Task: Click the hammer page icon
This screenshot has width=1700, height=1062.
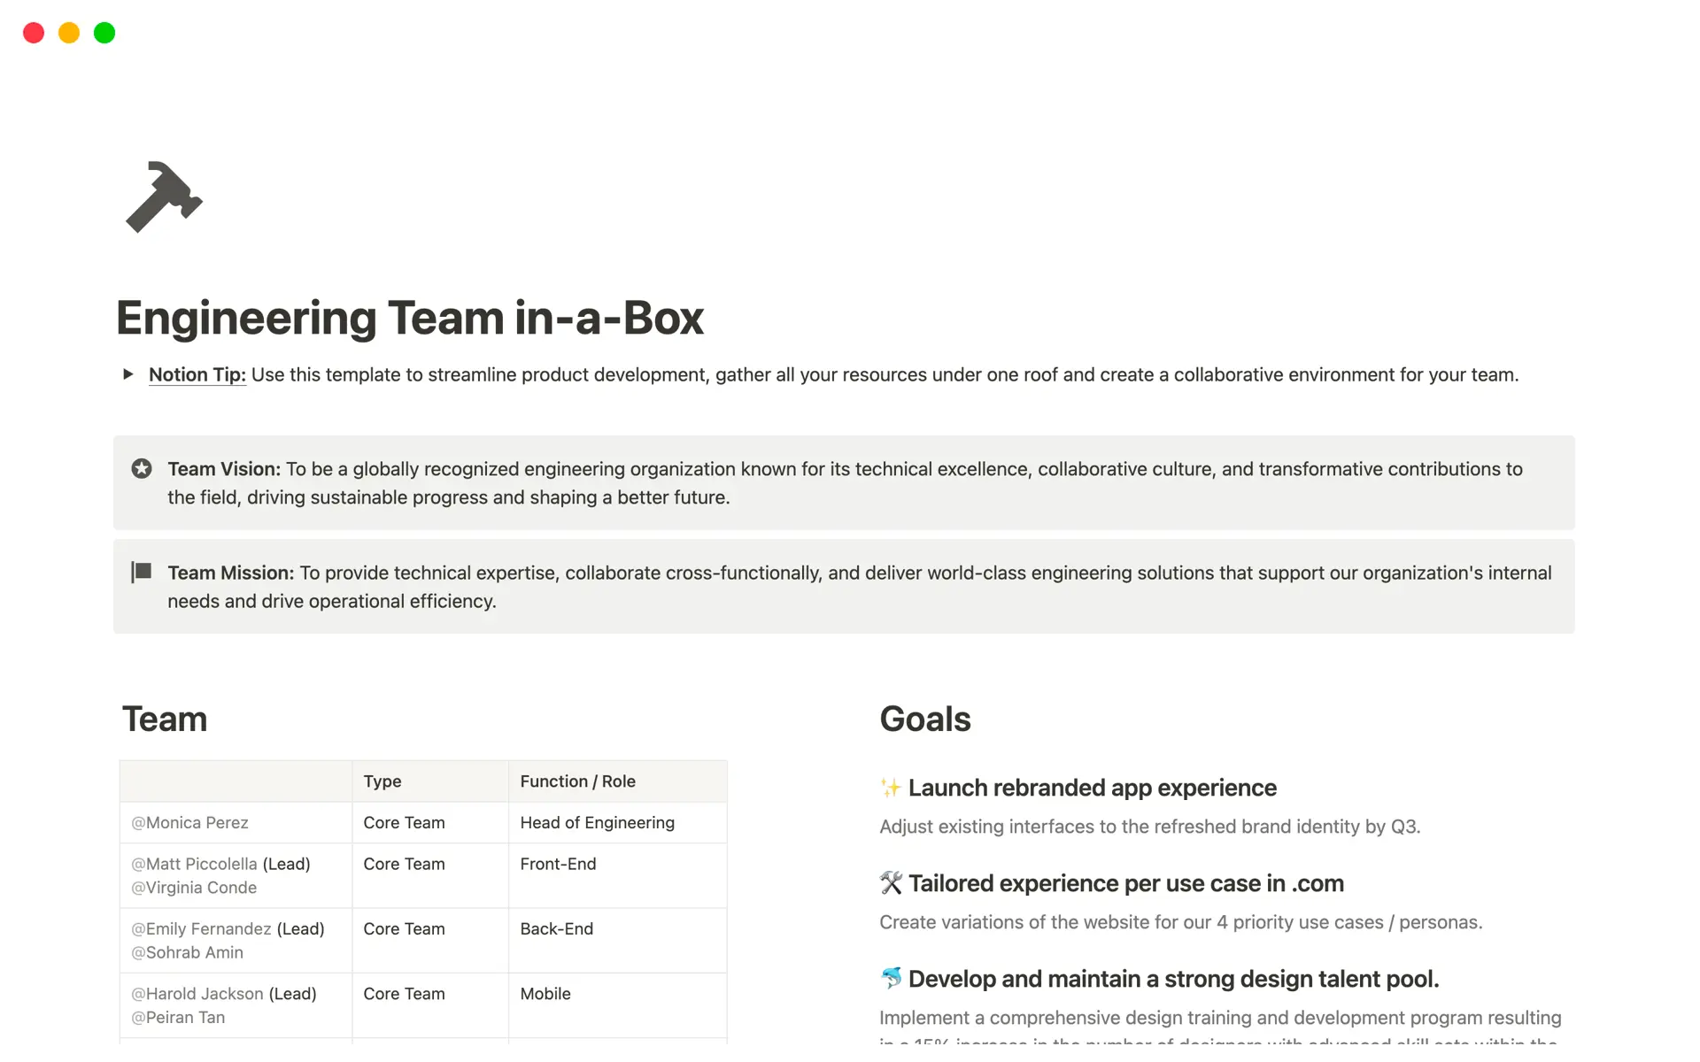Action: click(164, 197)
